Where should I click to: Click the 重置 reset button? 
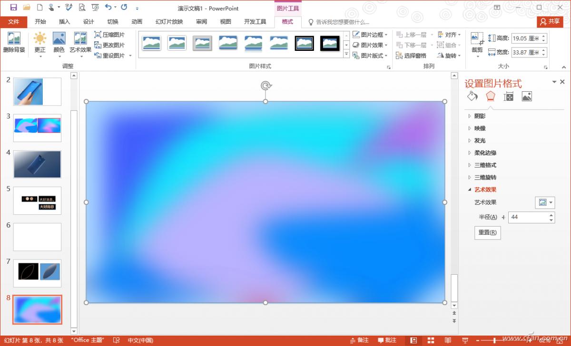tap(487, 232)
